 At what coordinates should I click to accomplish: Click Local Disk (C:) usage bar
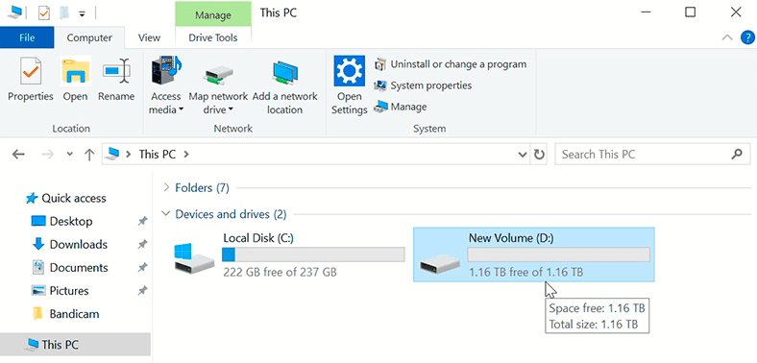tap(313, 254)
